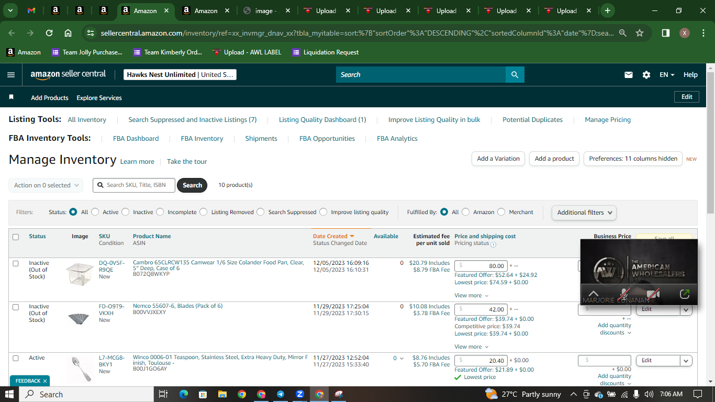Select the Incomplete status filter

160,212
